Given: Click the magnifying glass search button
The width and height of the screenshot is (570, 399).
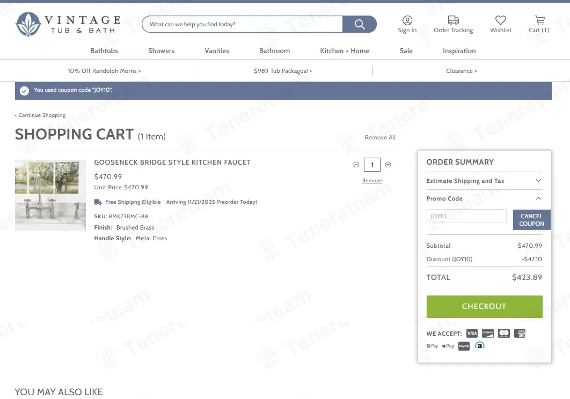Looking at the screenshot, I should click(359, 24).
